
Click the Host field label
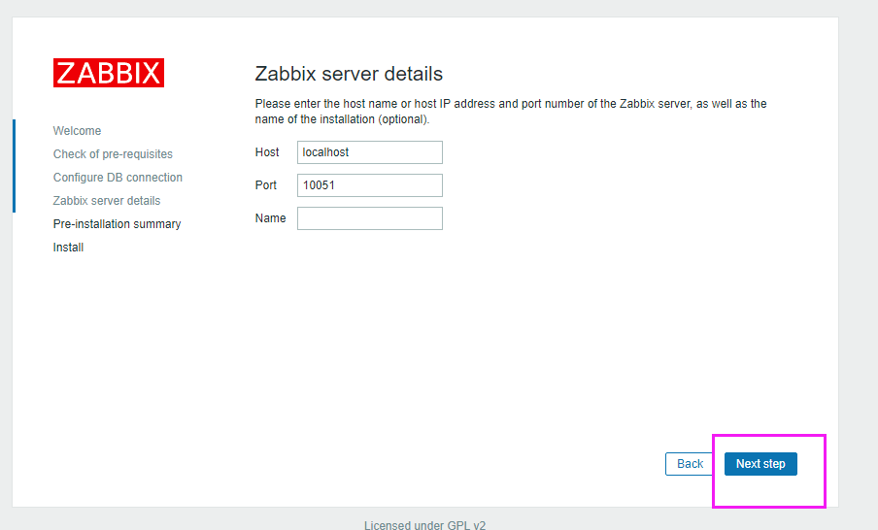pyautogui.click(x=267, y=152)
